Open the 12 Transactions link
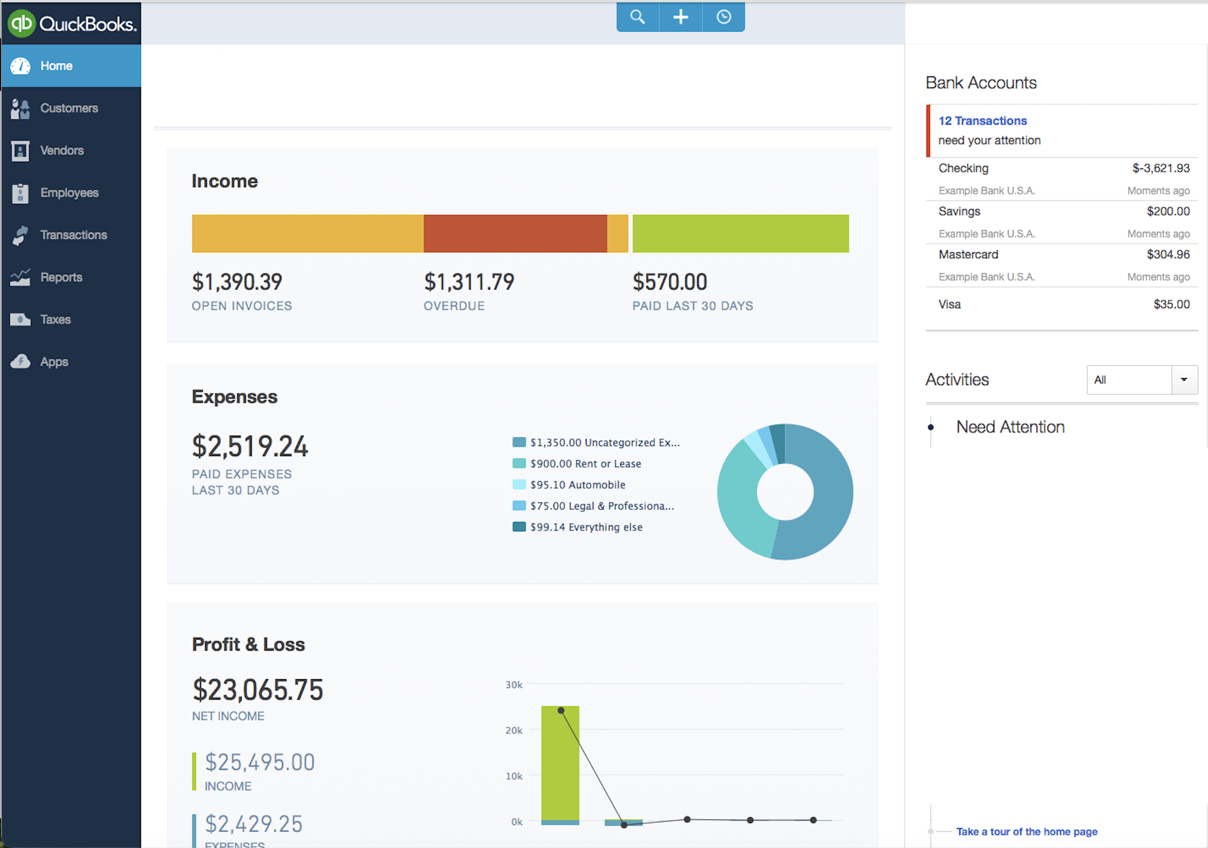Image resolution: width=1208 pixels, height=848 pixels. click(x=983, y=121)
